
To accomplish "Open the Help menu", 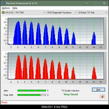I will coord(15,8).
